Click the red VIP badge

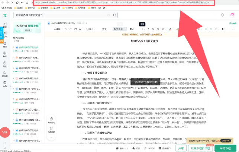point(5,132)
